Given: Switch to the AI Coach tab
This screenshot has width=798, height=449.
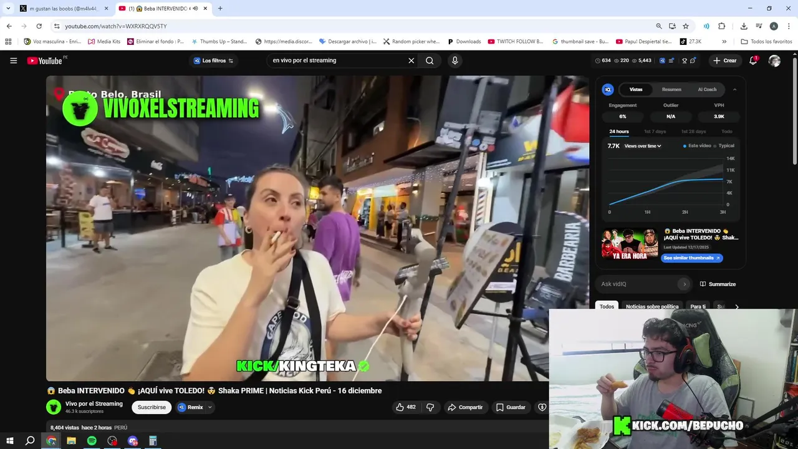Looking at the screenshot, I should tap(707, 89).
